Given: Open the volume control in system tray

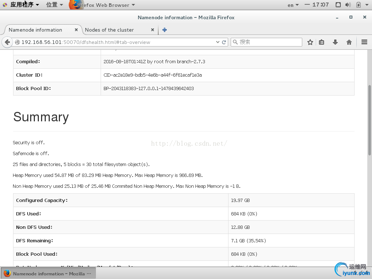Looking at the screenshot, I should pos(348,5).
